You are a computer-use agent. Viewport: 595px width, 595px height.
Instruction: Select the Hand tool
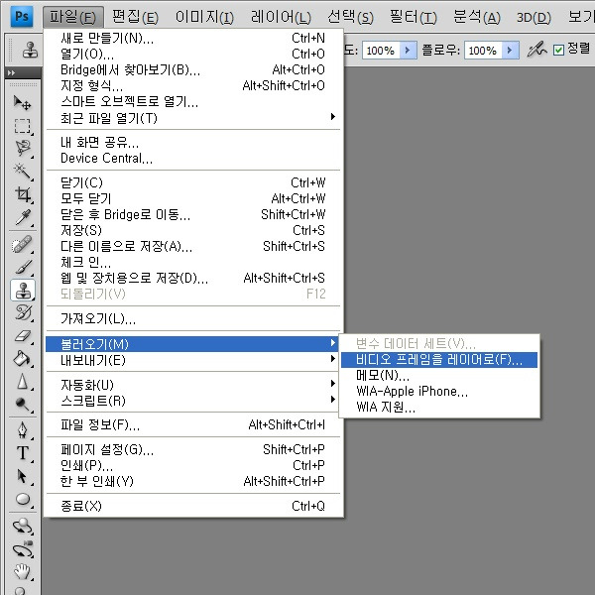click(23, 571)
